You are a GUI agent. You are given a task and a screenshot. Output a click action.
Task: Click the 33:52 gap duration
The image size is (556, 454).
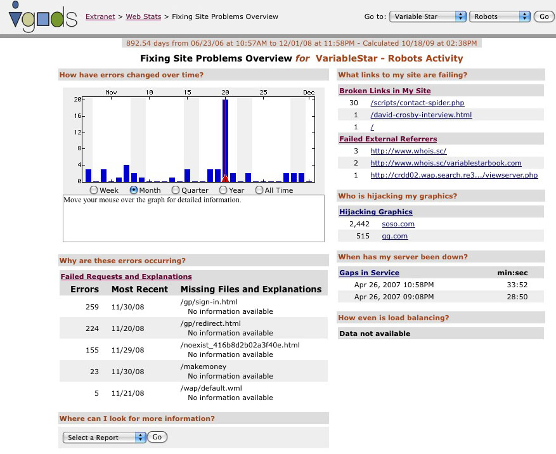click(x=517, y=285)
